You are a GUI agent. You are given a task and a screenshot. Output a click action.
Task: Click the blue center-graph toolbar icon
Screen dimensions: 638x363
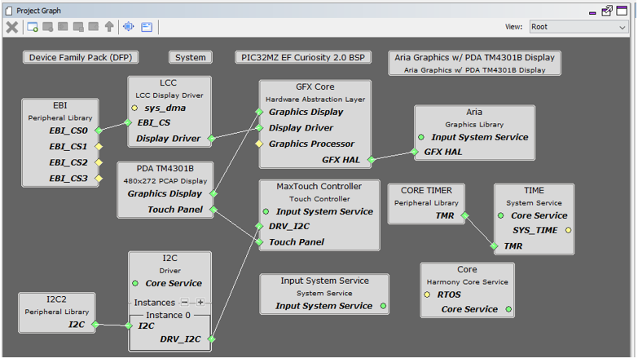(129, 27)
